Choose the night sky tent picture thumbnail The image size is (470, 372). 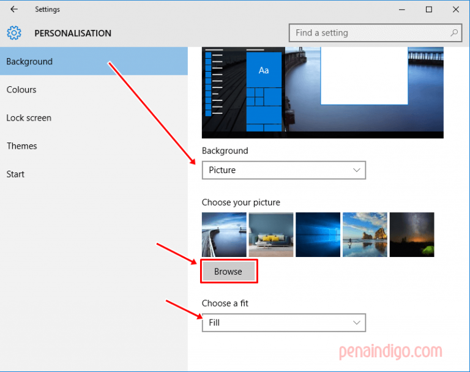pos(412,235)
